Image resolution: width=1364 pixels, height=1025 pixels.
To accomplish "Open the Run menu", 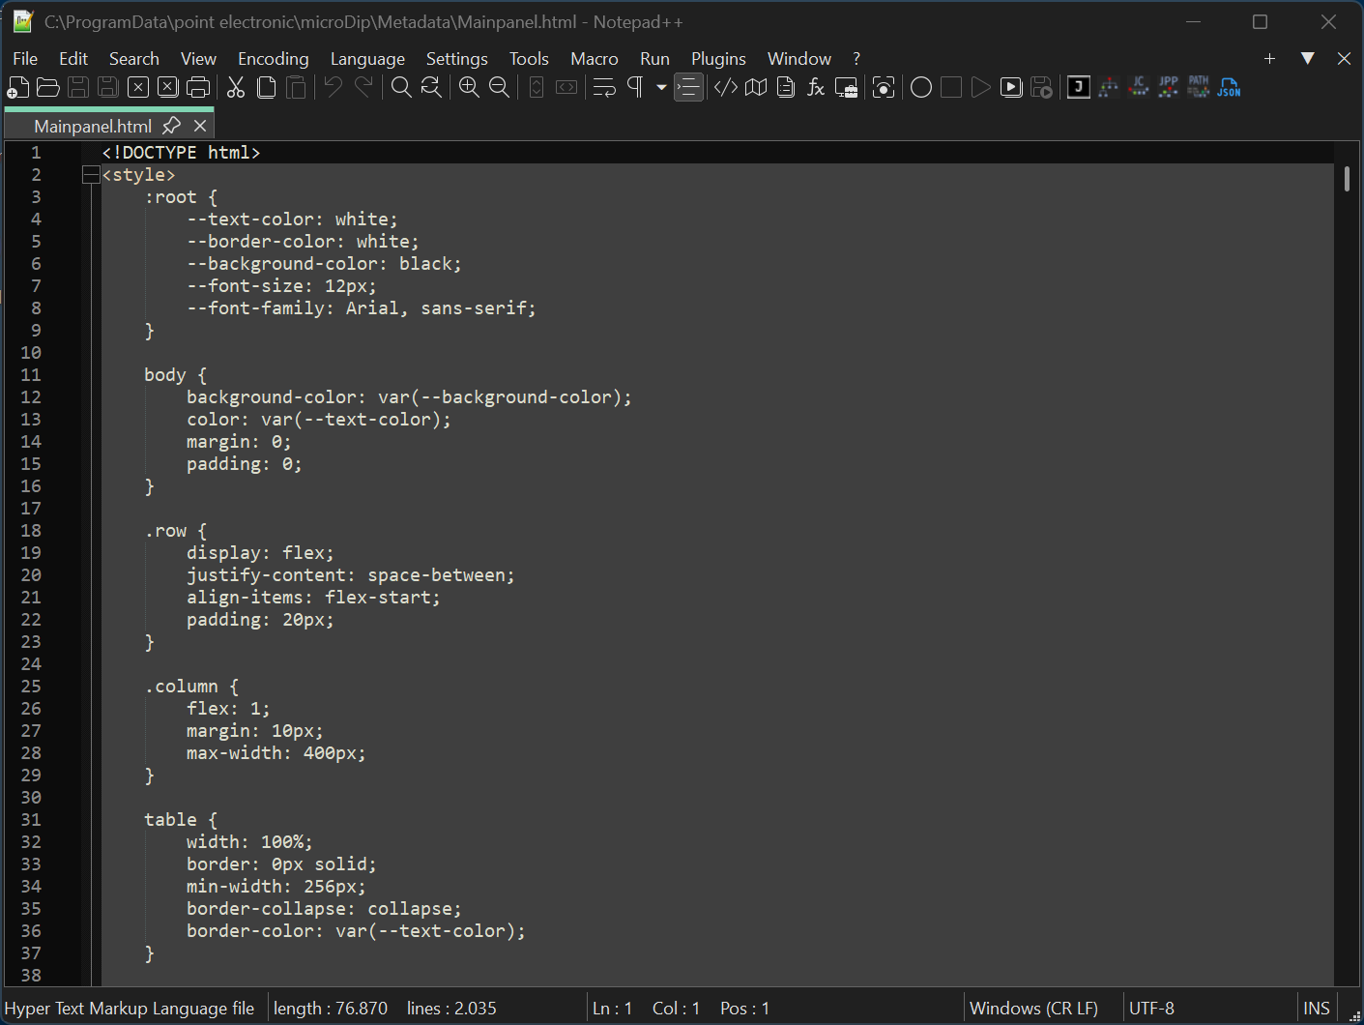I will pos(654,59).
